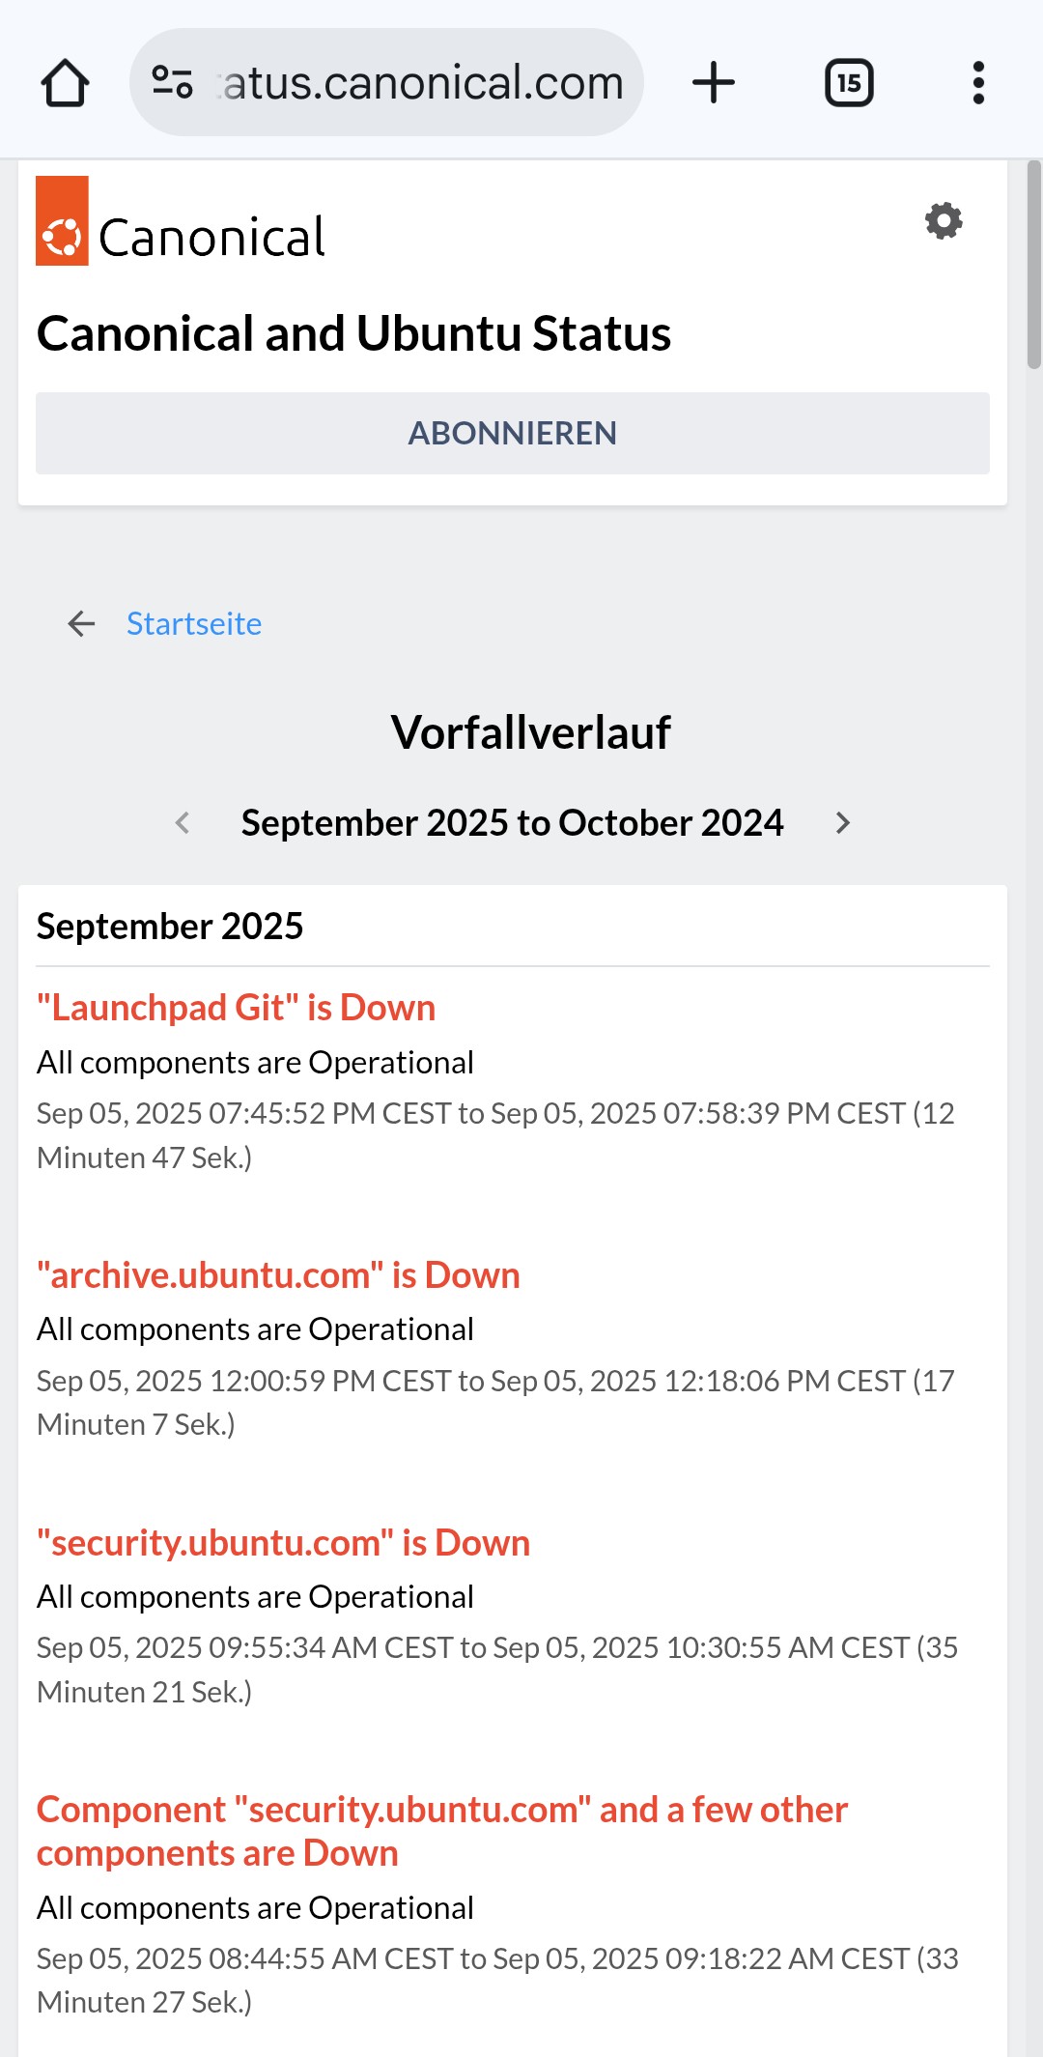Open status page settings gear
The image size is (1043, 2057).
click(944, 221)
